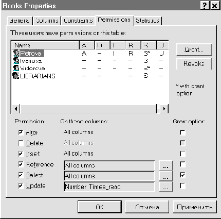Image resolution: width=221 pixels, height=219 pixels.
Task: Toggle the Update permission checkbox
Action: 21,186
